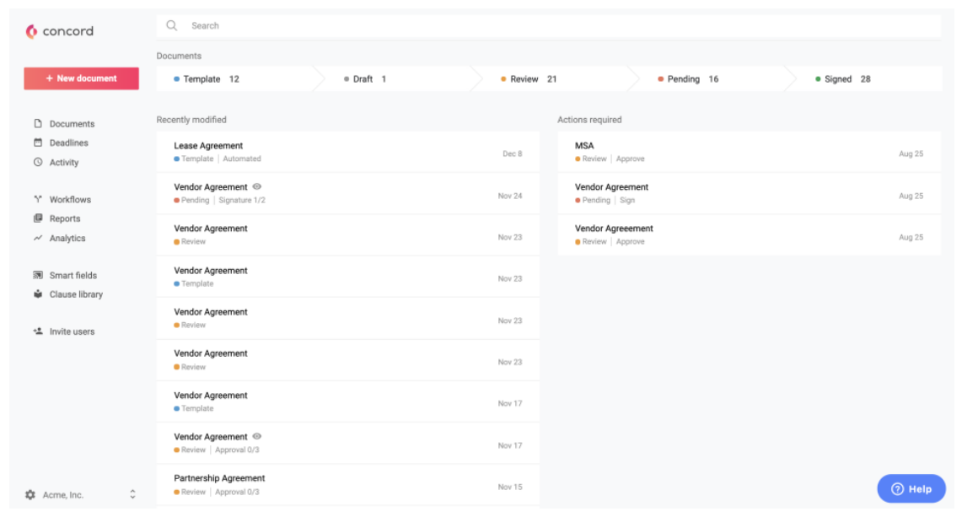Click the Activity clock icon
Image resolution: width=962 pixels, height=517 pixels.
pyautogui.click(x=38, y=162)
